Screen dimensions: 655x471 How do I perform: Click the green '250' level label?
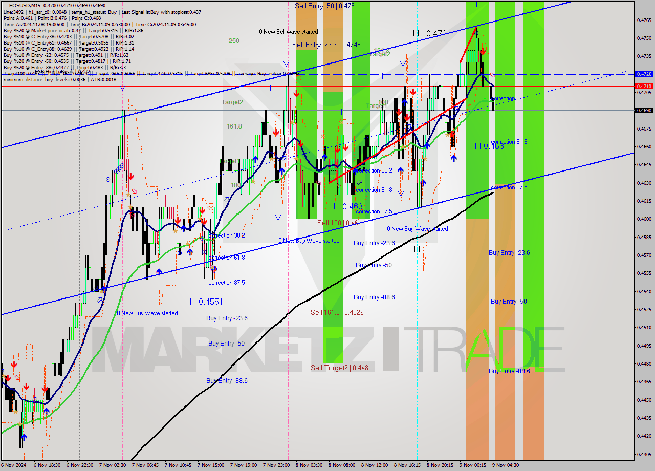[234, 41]
